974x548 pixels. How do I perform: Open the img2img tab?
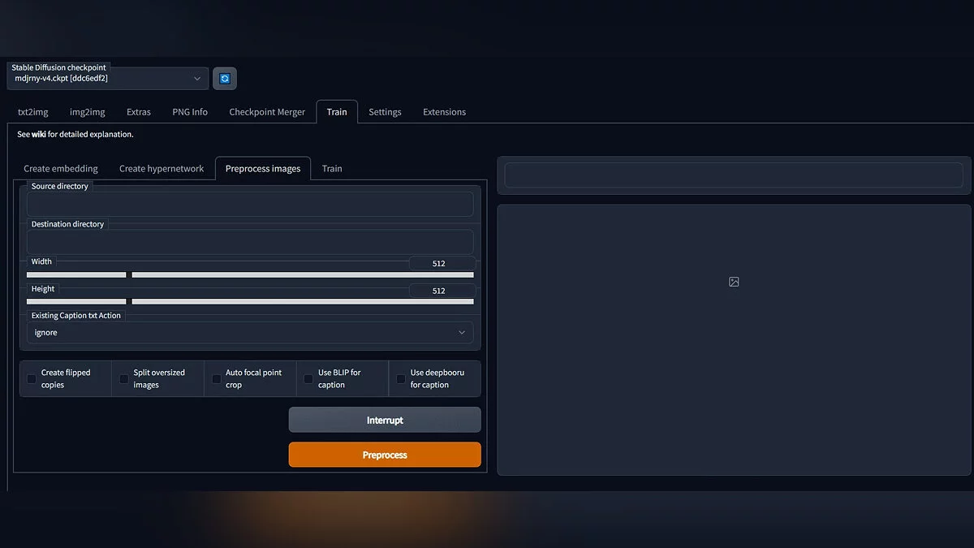click(88, 112)
